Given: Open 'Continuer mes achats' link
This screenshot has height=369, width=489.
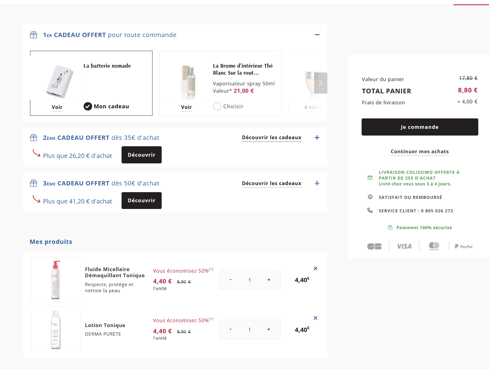Looking at the screenshot, I should click(x=419, y=151).
